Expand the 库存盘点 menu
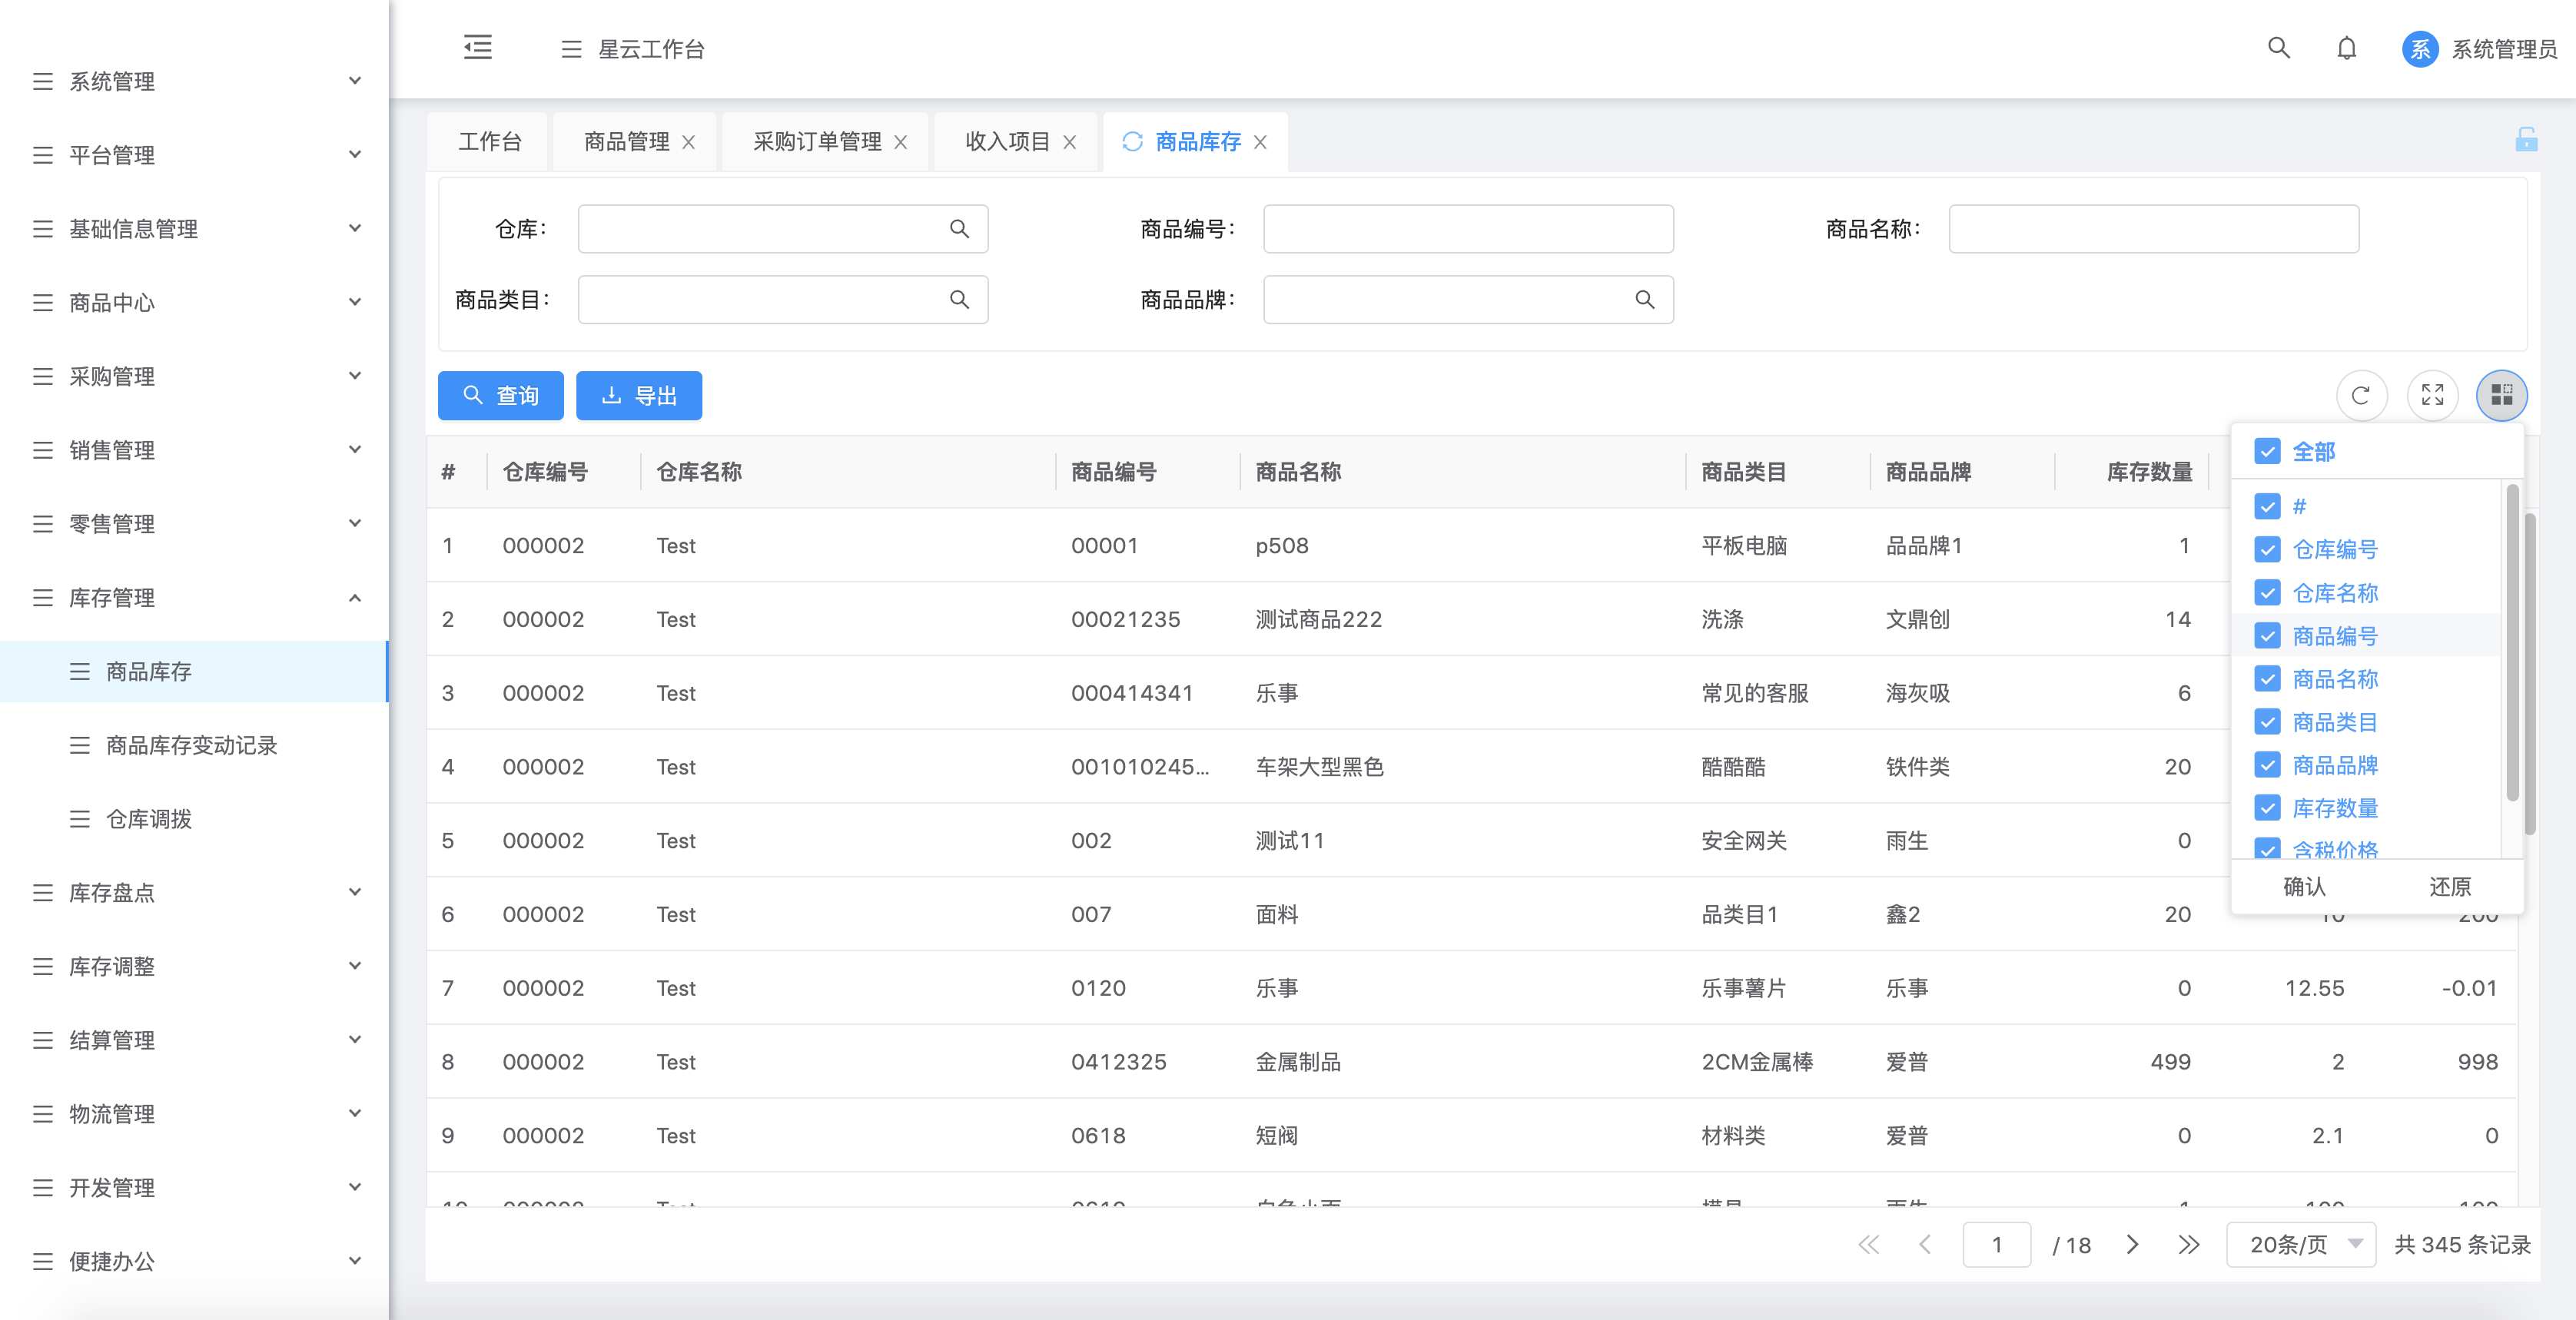Screen dimensions: 2576x1320 click(194, 893)
